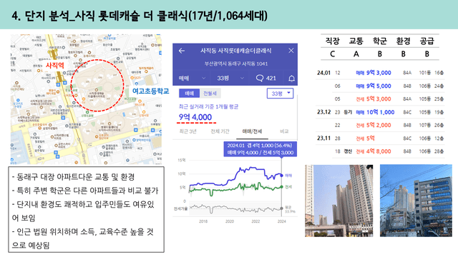Viewport: 458px width, 257px height.
Task: Open the 24.01 매매 9억 3,000 transaction row
Action: (x=380, y=73)
